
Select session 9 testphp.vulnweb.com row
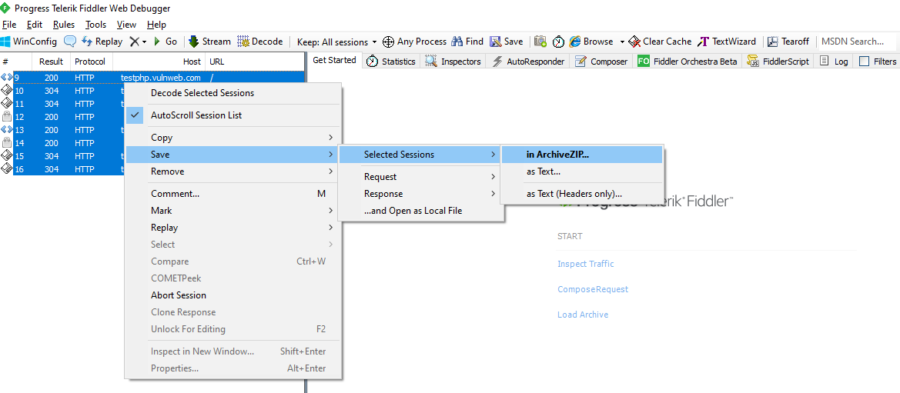(152, 78)
